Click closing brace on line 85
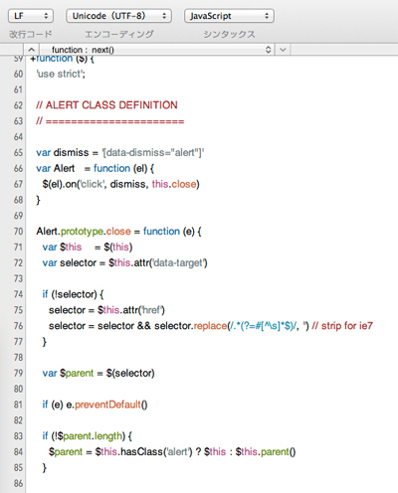Screen dimensions: 398x493 click(x=45, y=467)
